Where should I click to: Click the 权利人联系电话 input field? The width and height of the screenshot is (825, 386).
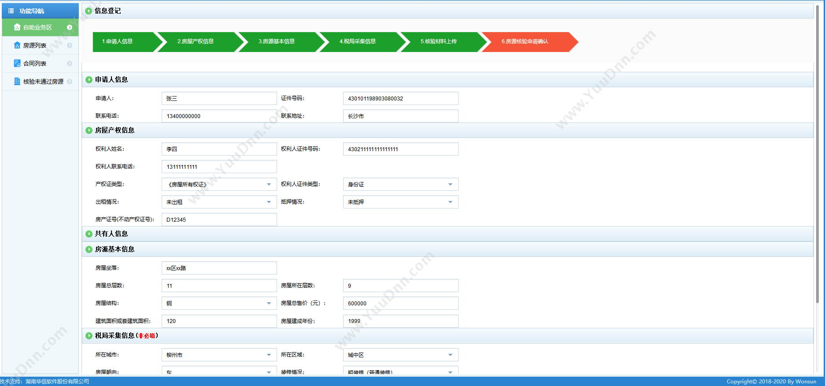click(x=219, y=167)
